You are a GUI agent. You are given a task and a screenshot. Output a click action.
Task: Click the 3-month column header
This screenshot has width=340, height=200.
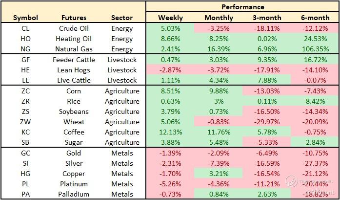click(x=266, y=18)
